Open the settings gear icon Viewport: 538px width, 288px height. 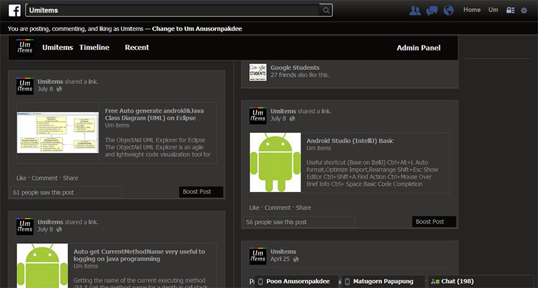point(524,10)
